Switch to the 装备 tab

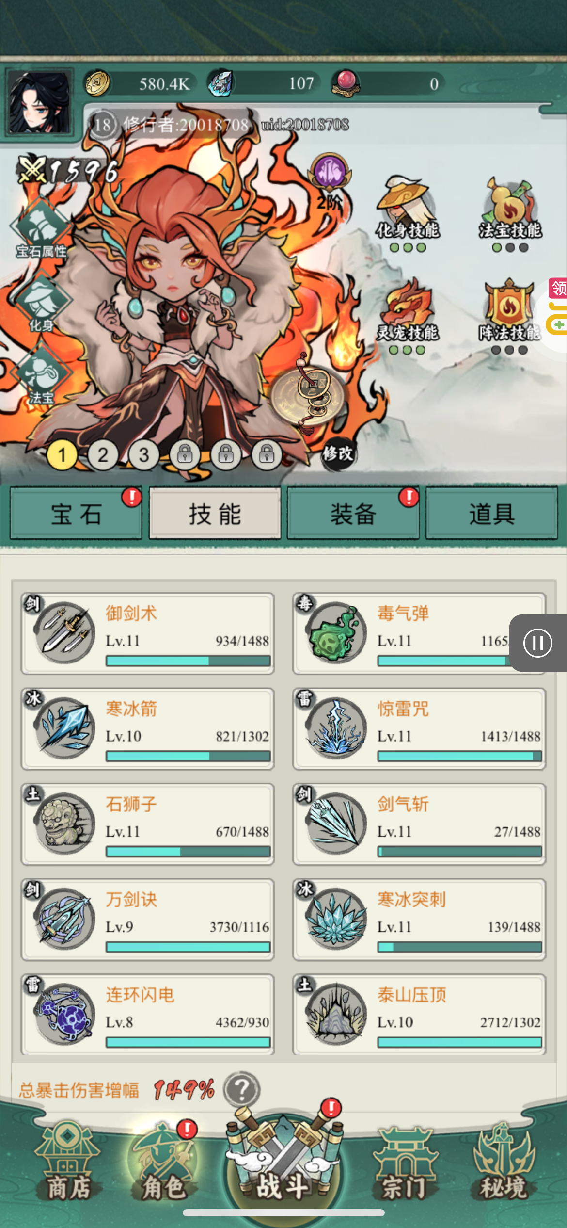pos(353,514)
